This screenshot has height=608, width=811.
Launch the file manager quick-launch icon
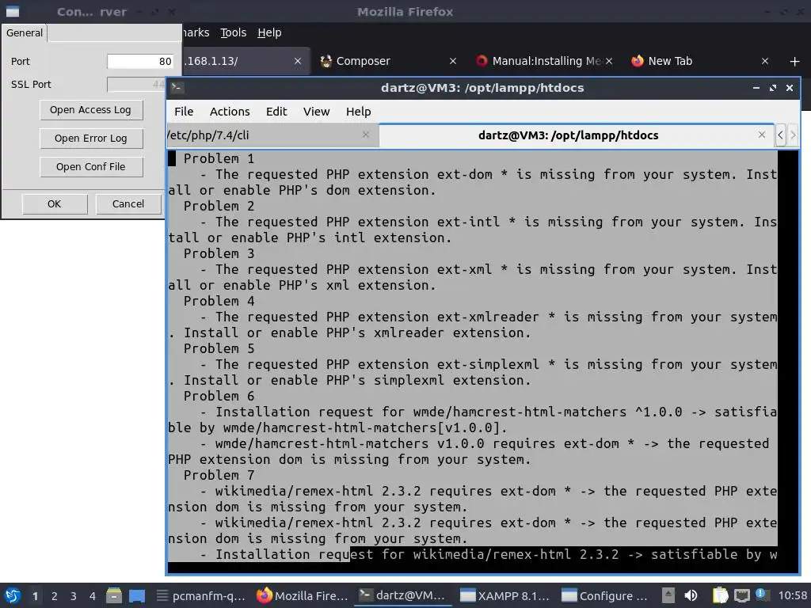pos(114,595)
